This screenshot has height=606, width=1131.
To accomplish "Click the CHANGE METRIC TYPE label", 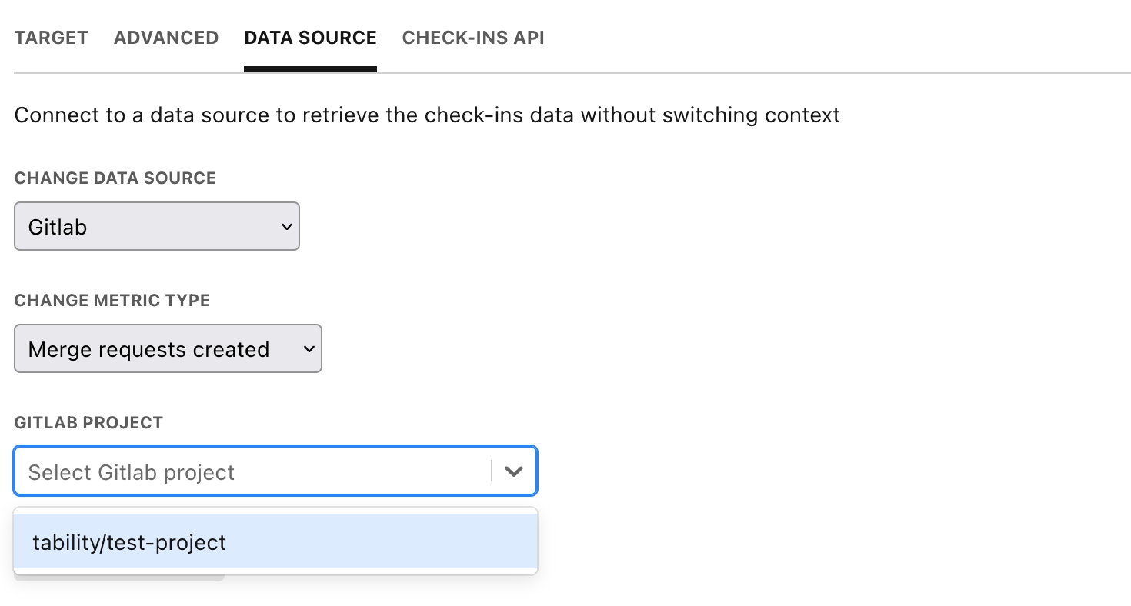I will click(x=112, y=300).
